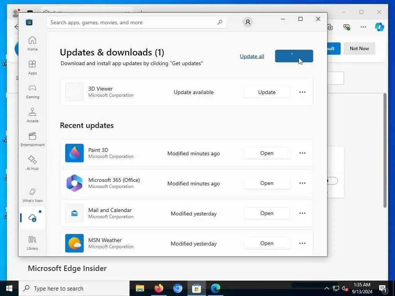Click the Edge window back arrow
Viewport: 395px width, 296px height.
click(x=16, y=27)
